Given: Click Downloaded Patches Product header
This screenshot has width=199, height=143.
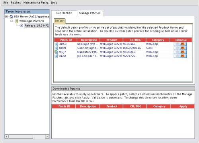Looking at the screenshot, I should (111, 106).
